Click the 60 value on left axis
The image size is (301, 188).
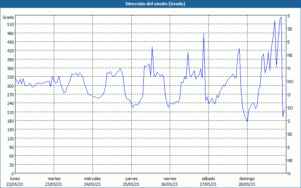12,156
